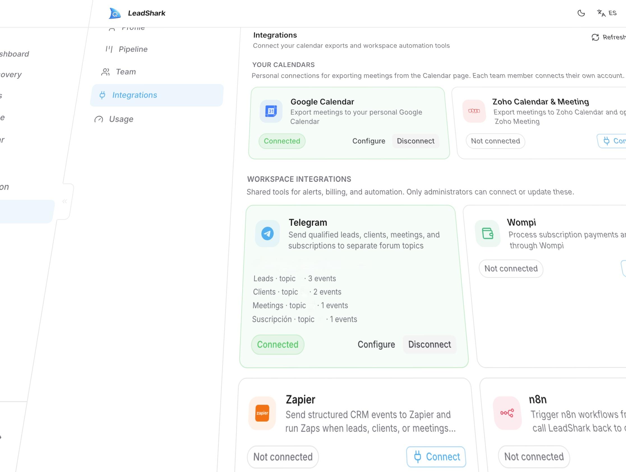This screenshot has height=472, width=626.
Task: Click Zapier's Not connected badge
Action: pyautogui.click(x=283, y=457)
